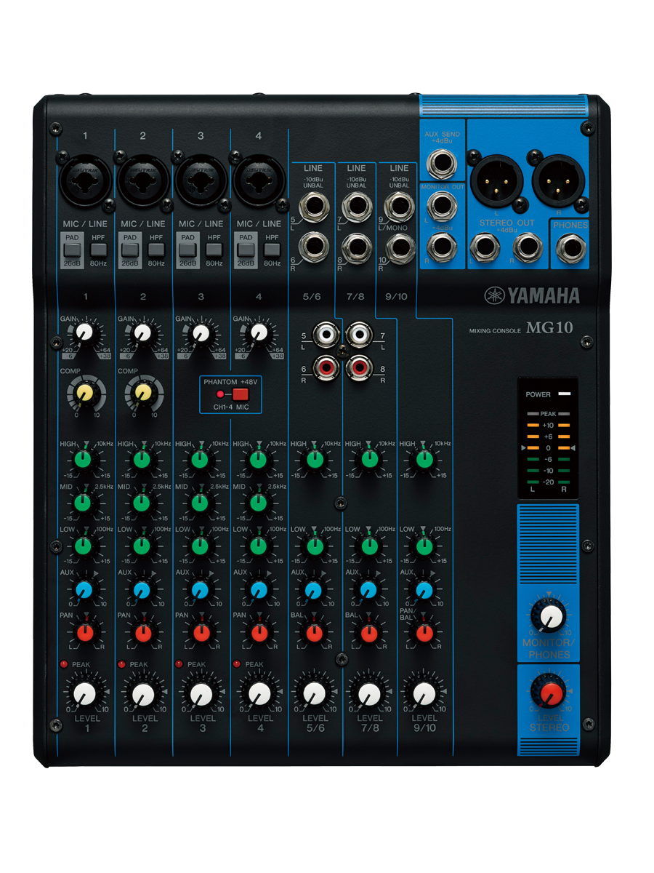The width and height of the screenshot is (654, 873).
Task: Click the white LEVEL 3 knob
Action: click(x=201, y=693)
